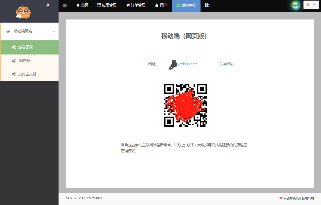Click the four-squares grid icon in navbar
This screenshot has width=321, height=205.
pyautogui.click(x=207, y=5)
